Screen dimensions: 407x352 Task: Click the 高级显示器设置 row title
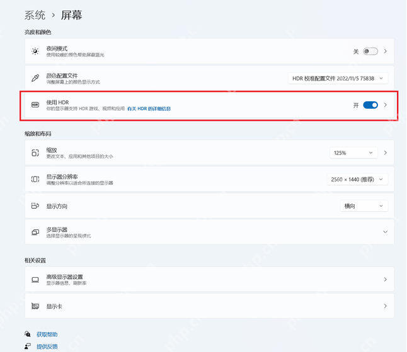[65, 277]
